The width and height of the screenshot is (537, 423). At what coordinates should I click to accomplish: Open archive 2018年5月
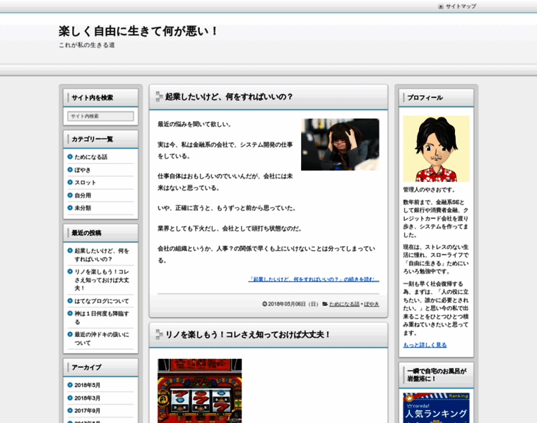(87, 385)
